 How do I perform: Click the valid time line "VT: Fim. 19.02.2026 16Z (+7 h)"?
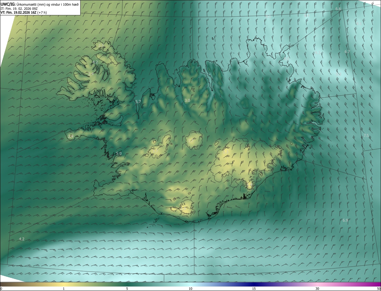click(24, 12)
